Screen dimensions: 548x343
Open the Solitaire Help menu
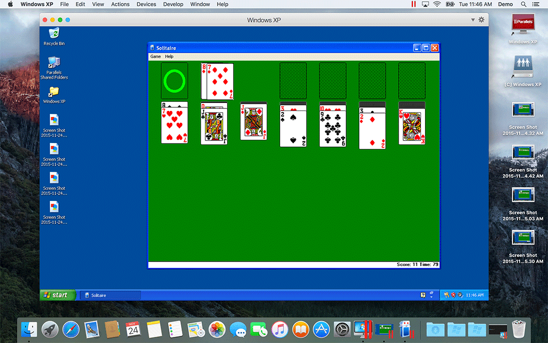pyautogui.click(x=169, y=56)
